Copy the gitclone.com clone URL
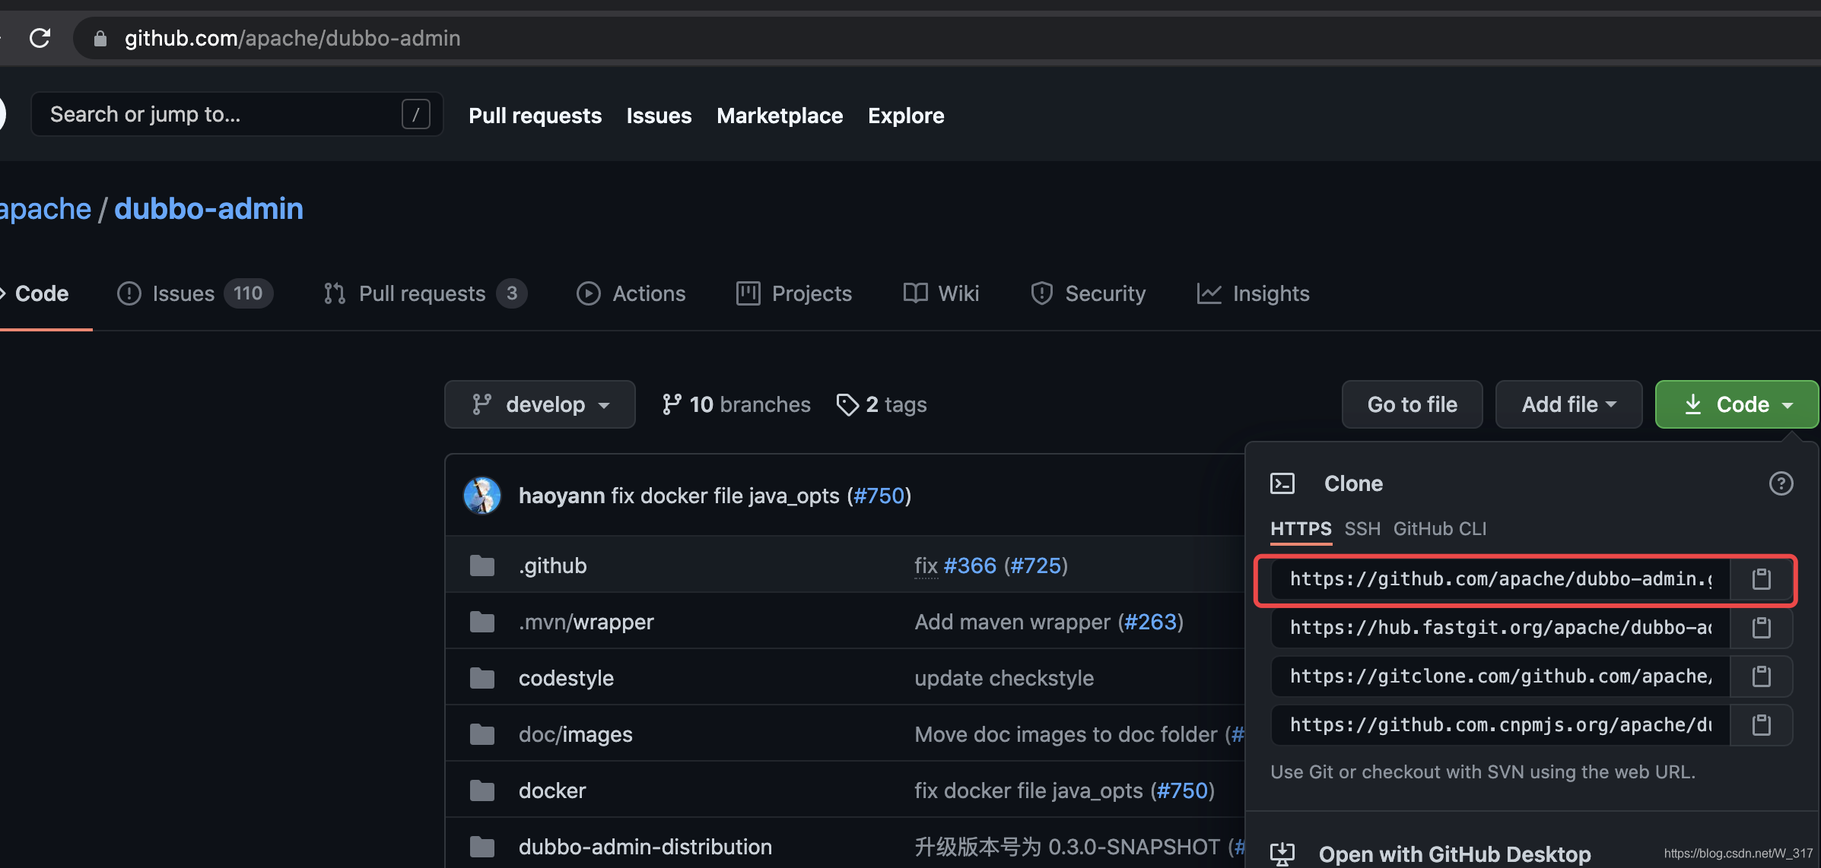 point(1761,676)
